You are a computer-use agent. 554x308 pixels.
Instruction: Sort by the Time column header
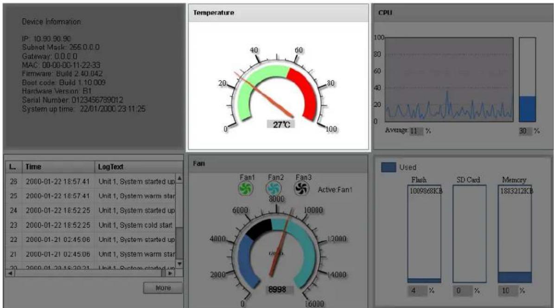coord(58,167)
